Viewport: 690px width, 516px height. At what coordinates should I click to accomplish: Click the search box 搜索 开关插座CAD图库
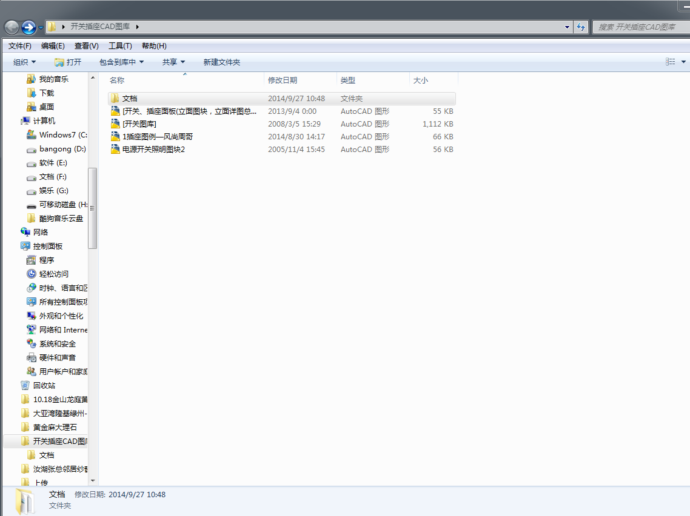[x=641, y=27]
